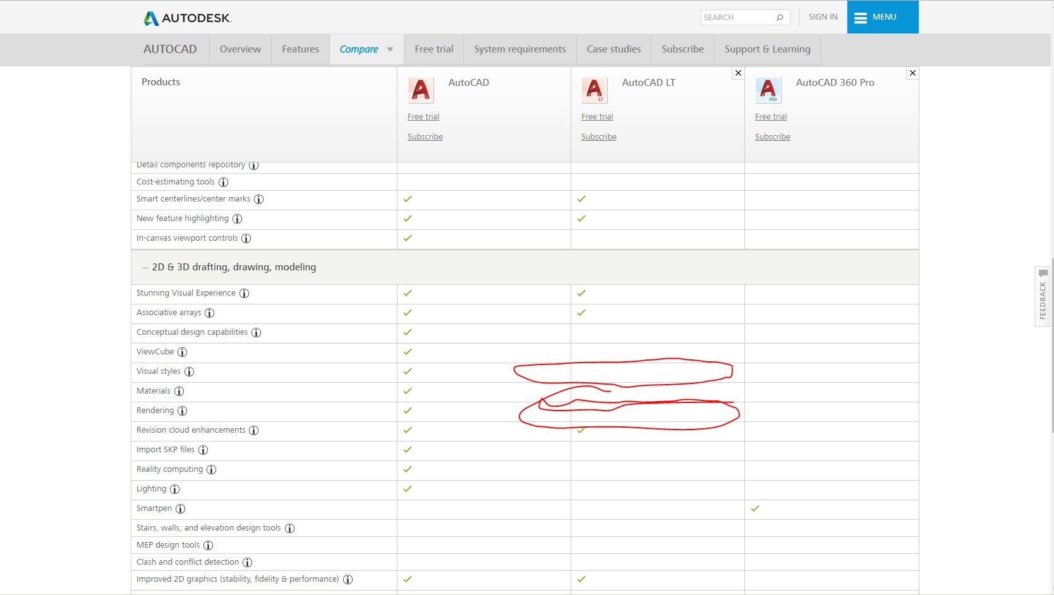Click the "Import SKP files" row label
The image size is (1054, 595).
point(166,450)
